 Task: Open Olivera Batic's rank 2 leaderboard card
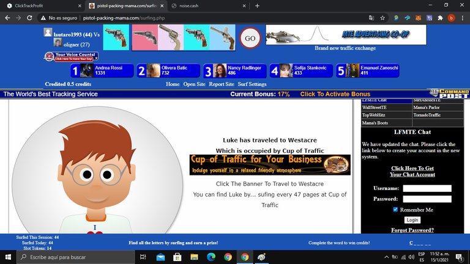pos(168,71)
